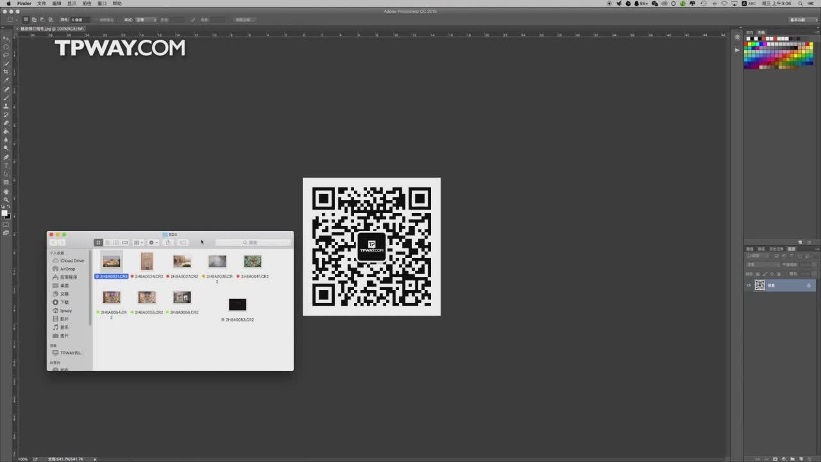Select file 2H8A0024.CR2 thumbnail
821x462 pixels.
(147, 261)
